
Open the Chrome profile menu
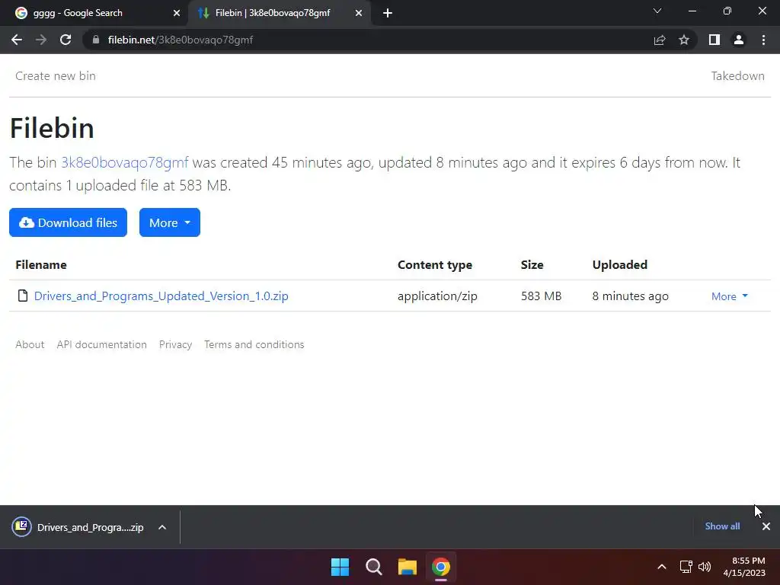tap(739, 40)
